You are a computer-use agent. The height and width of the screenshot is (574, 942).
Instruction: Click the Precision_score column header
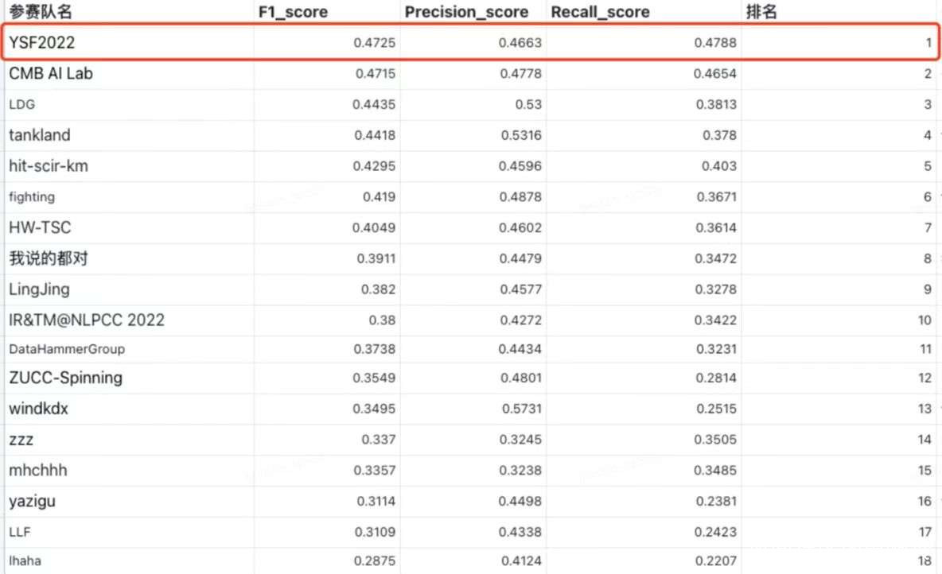tap(466, 12)
